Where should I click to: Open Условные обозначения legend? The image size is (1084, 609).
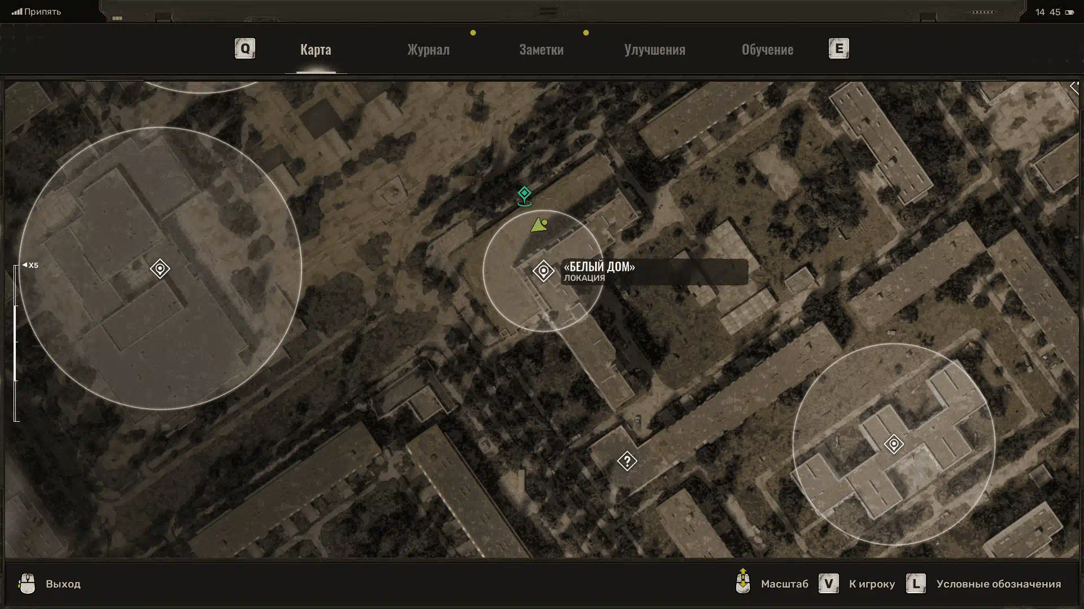pyautogui.click(x=998, y=584)
